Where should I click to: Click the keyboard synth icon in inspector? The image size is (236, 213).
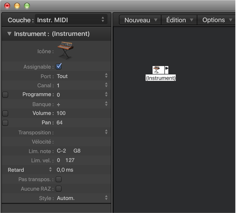pyautogui.click(x=65, y=50)
